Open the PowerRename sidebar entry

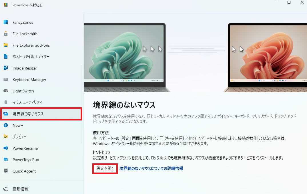[41, 148]
